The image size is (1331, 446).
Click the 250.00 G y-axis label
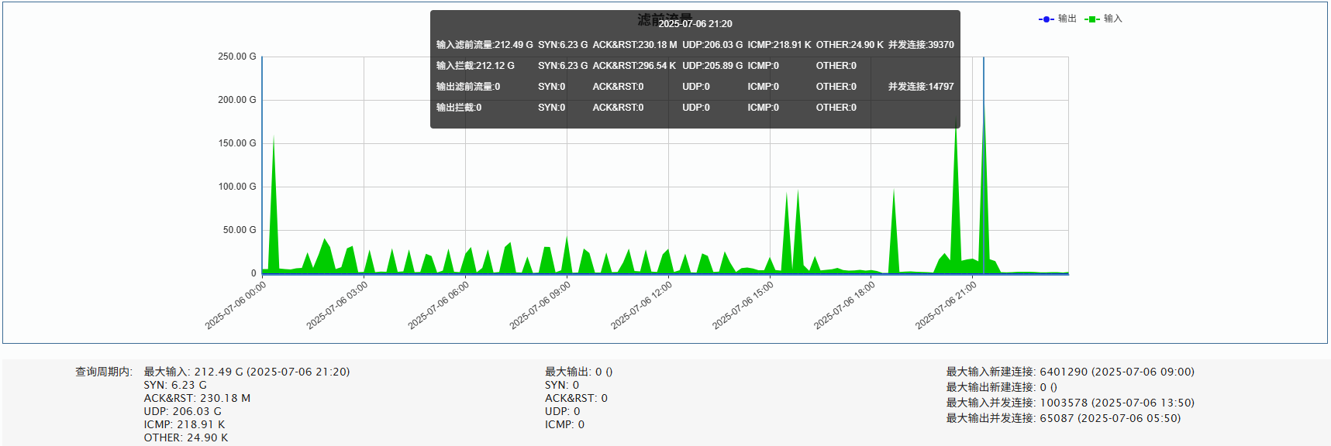coord(236,57)
